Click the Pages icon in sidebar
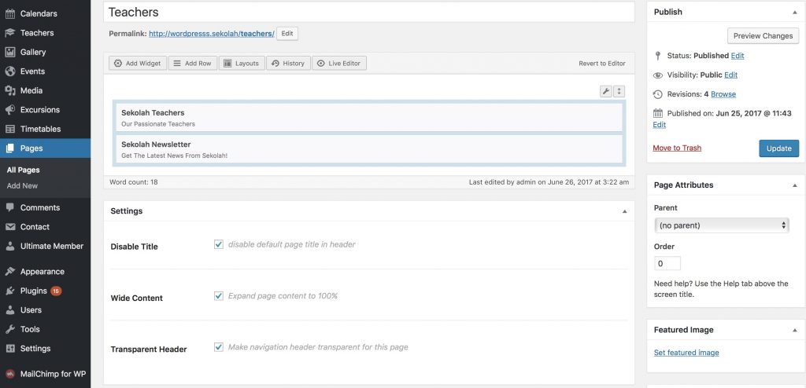806x388 pixels. coord(9,148)
